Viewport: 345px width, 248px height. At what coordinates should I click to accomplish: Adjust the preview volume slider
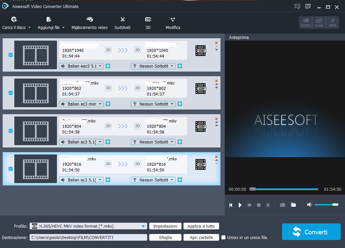pos(326,205)
